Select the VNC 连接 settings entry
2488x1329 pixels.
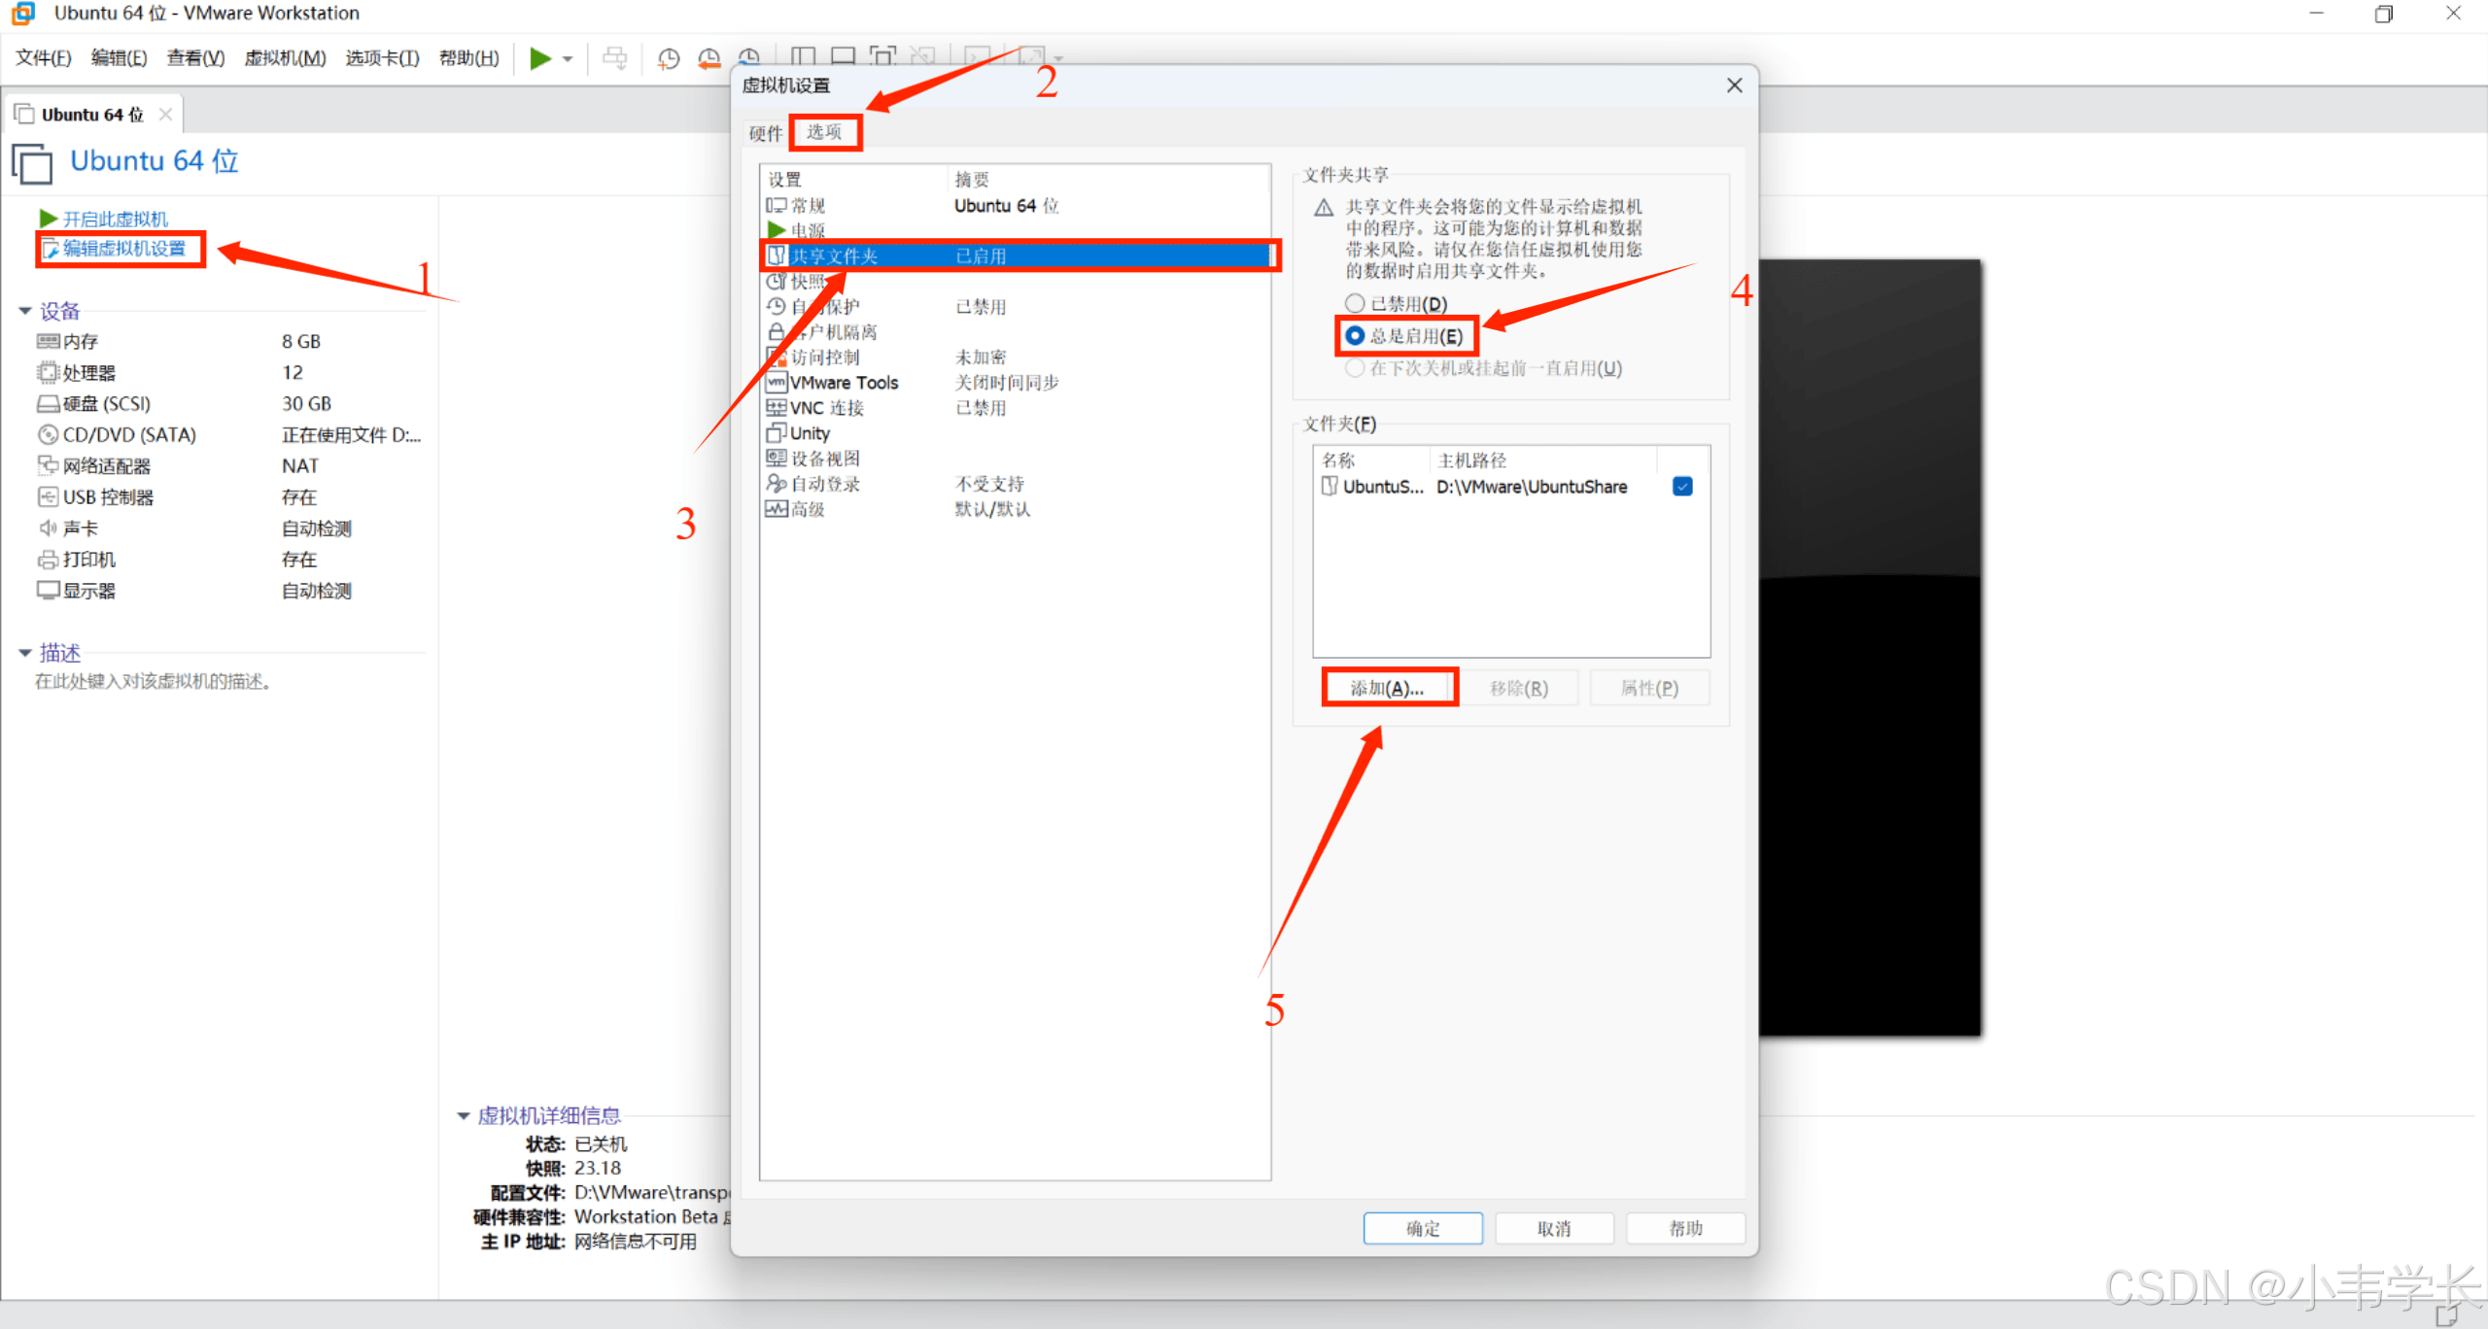[826, 408]
